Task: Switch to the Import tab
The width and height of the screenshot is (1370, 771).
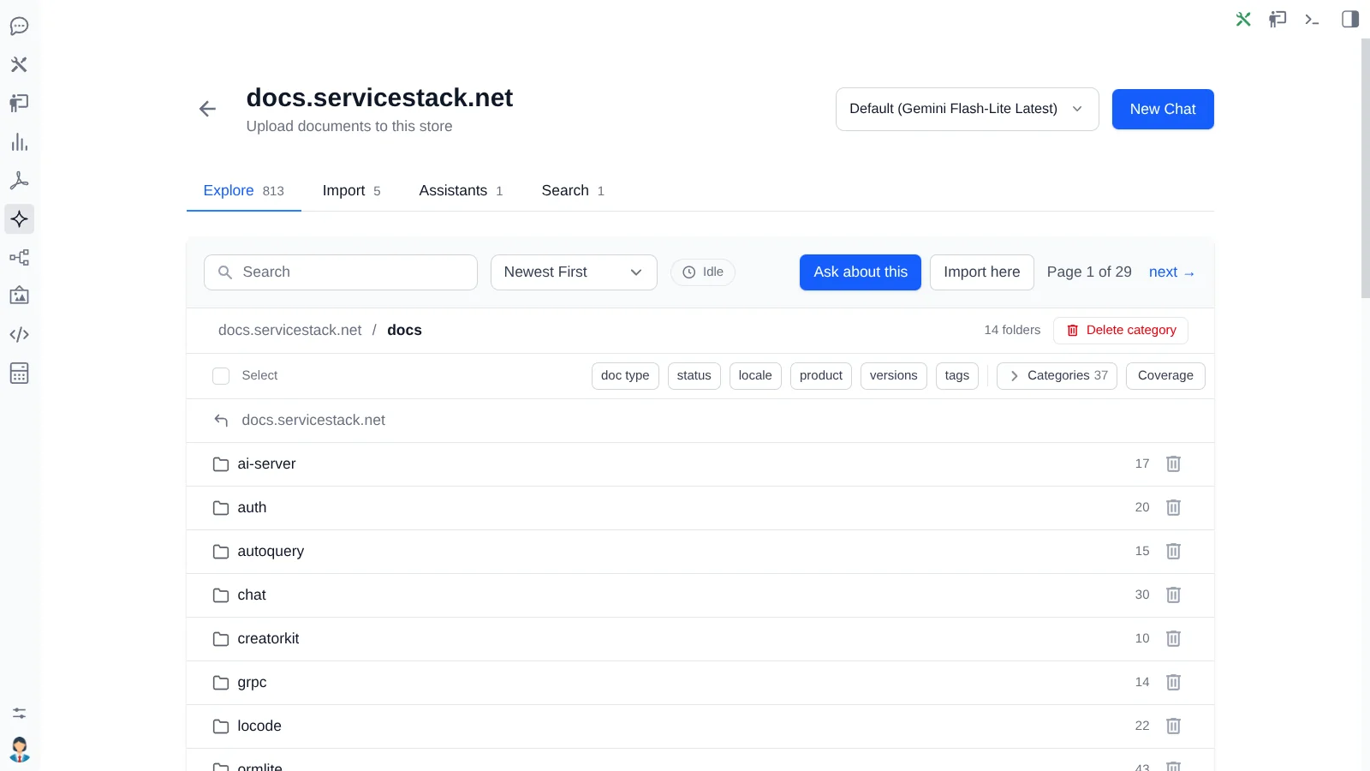Action: [x=351, y=190]
